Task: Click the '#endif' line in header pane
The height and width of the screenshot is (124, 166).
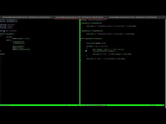Action: click(x=2, y=54)
